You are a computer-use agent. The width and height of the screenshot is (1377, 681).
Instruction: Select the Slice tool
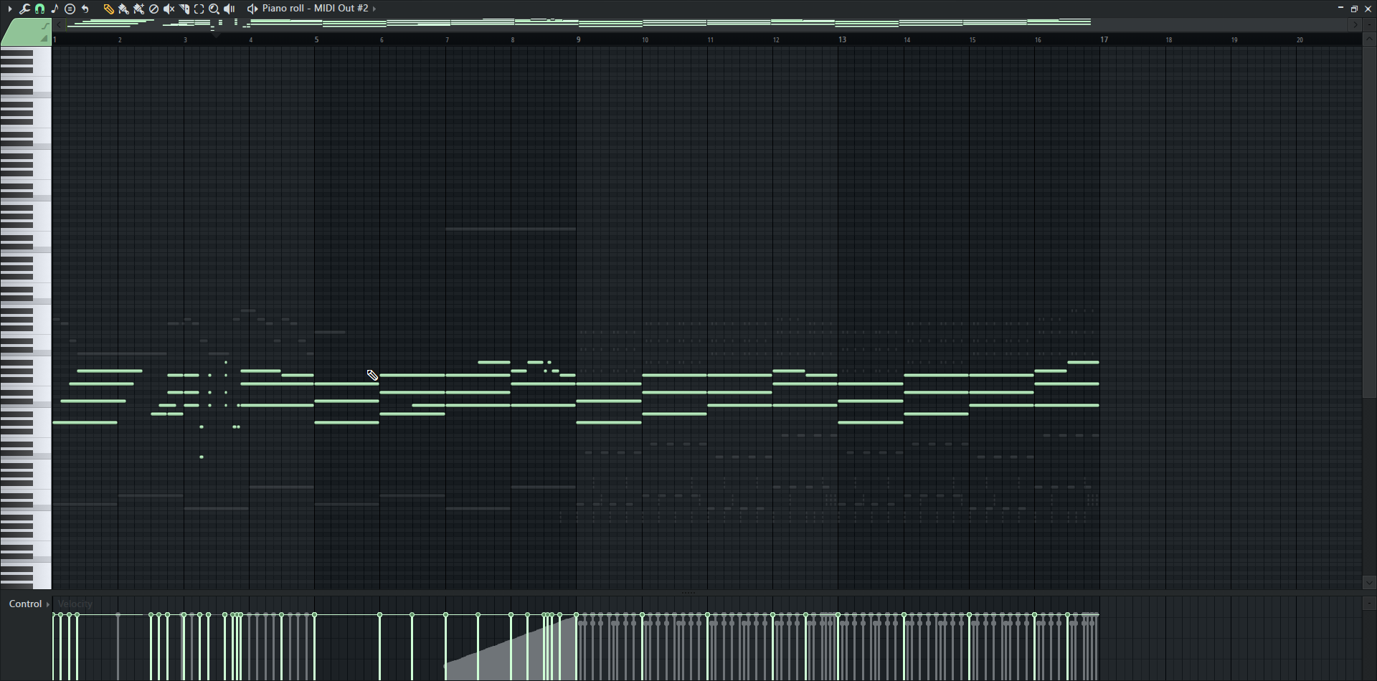pos(184,9)
